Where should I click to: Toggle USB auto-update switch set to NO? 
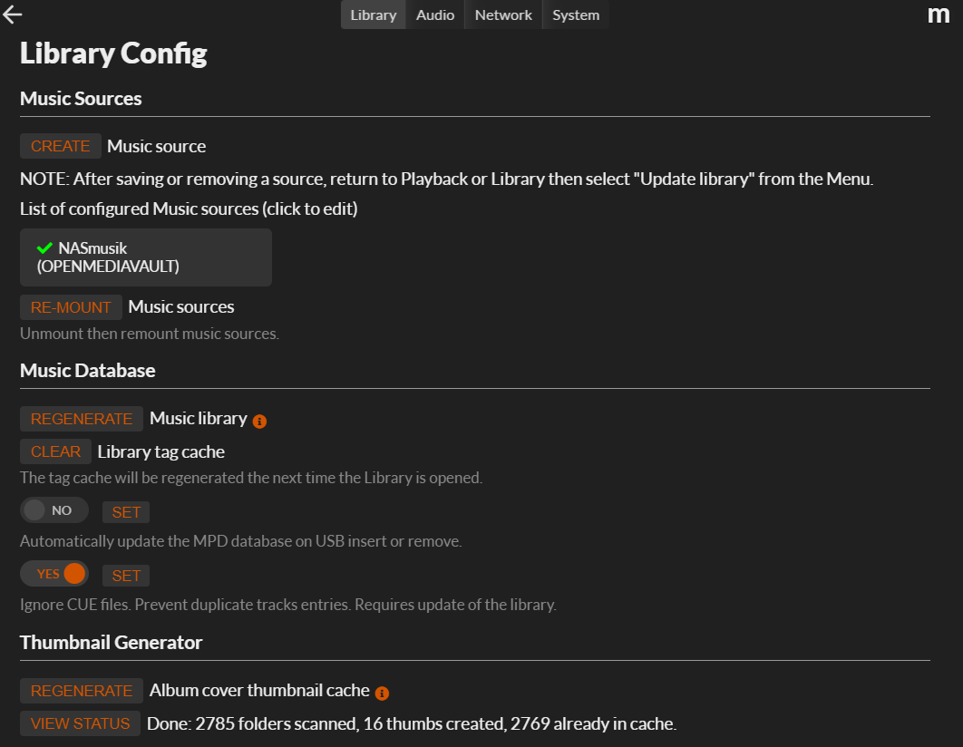pyautogui.click(x=53, y=510)
